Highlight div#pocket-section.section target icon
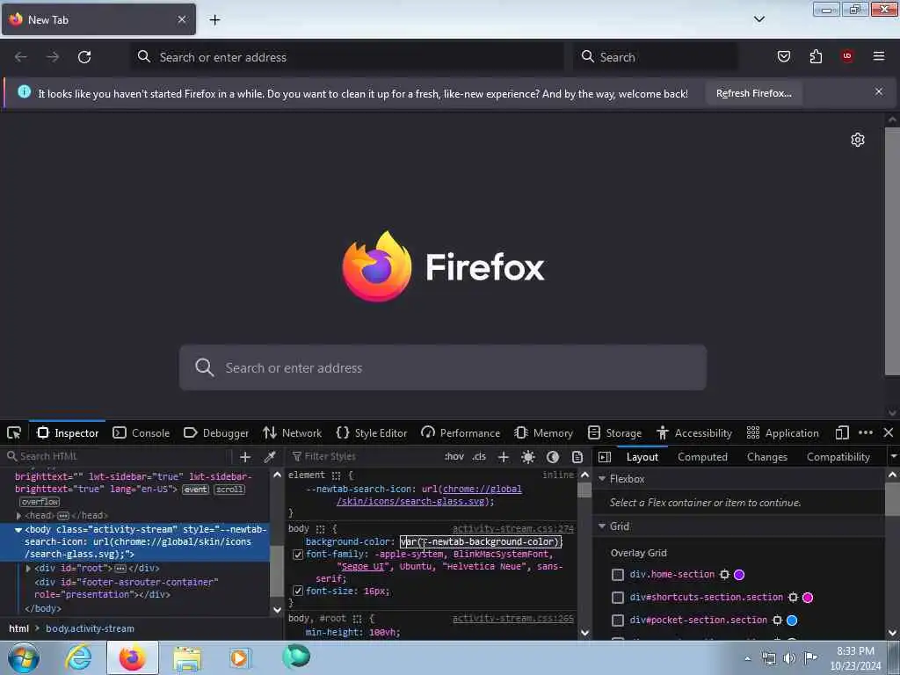 (x=777, y=621)
